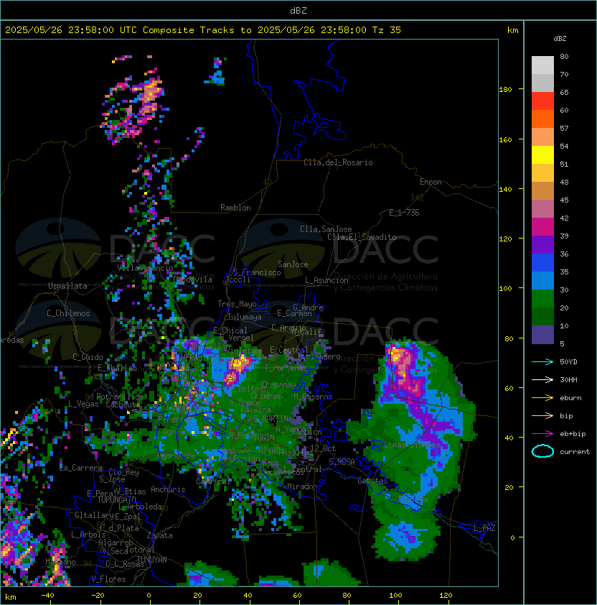The height and width of the screenshot is (605, 597).
Task: Click the 'La_Carrera' map label
Action: point(81,468)
